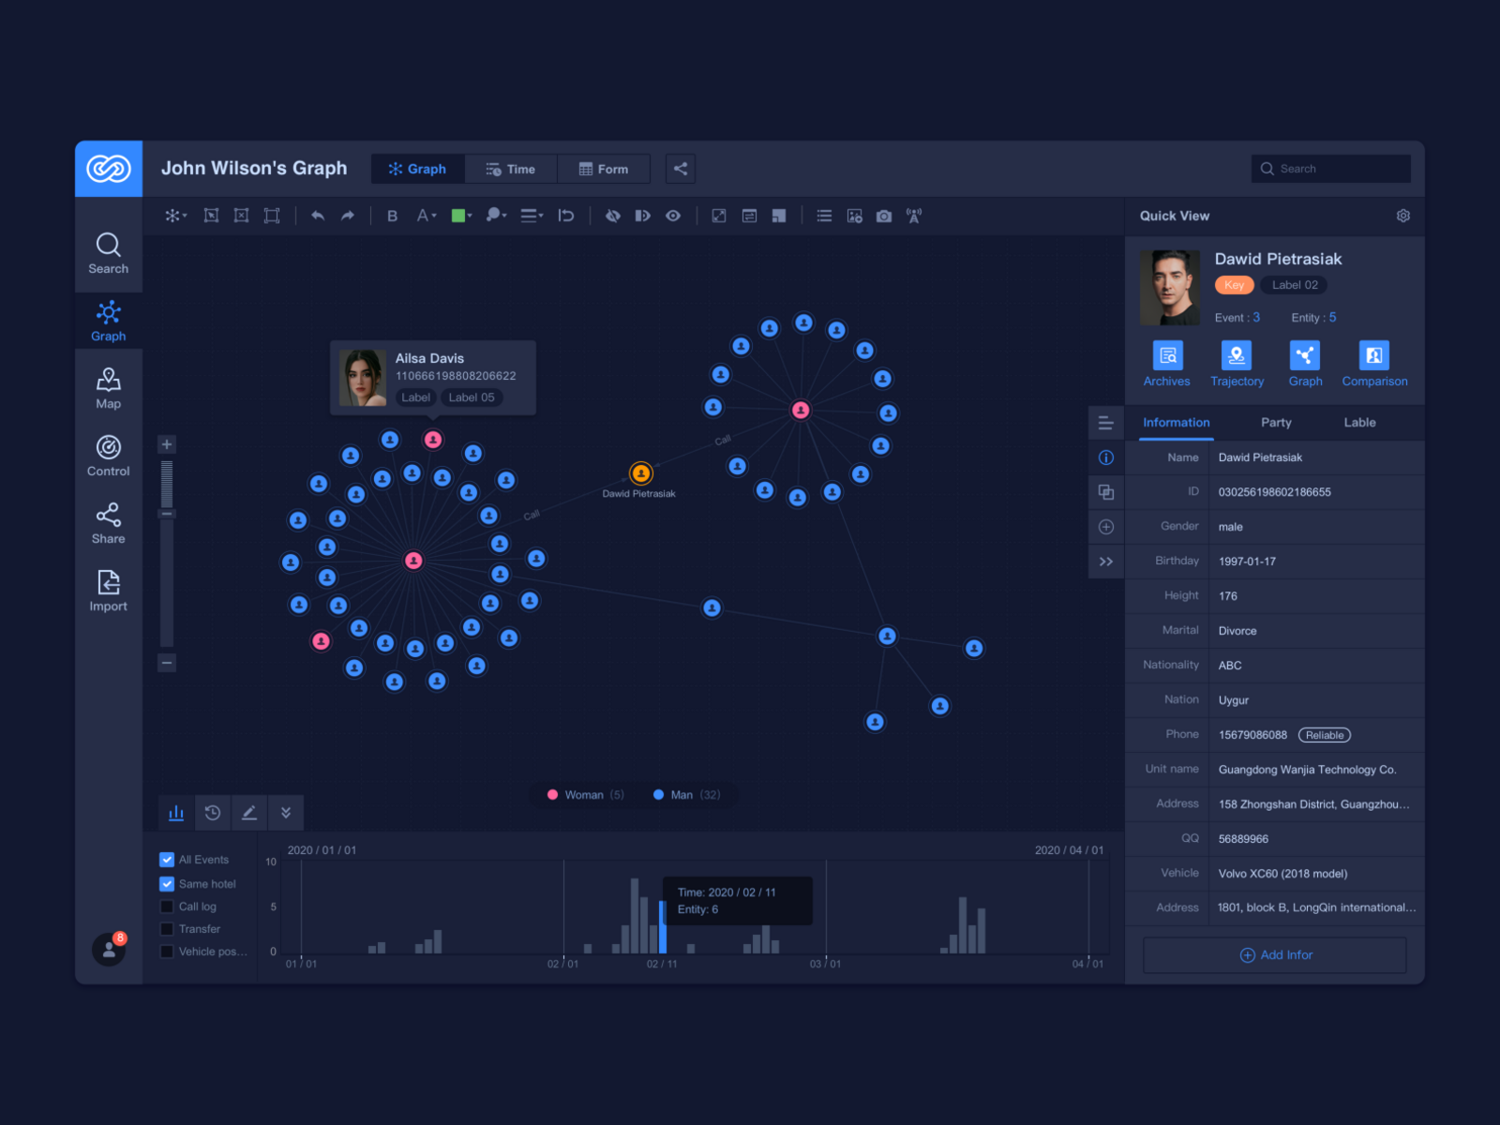Viewport: 1500px width, 1125px height.
Task: Open Map in left sidebar
Action: pyautogui.click(x=109, y=388)
